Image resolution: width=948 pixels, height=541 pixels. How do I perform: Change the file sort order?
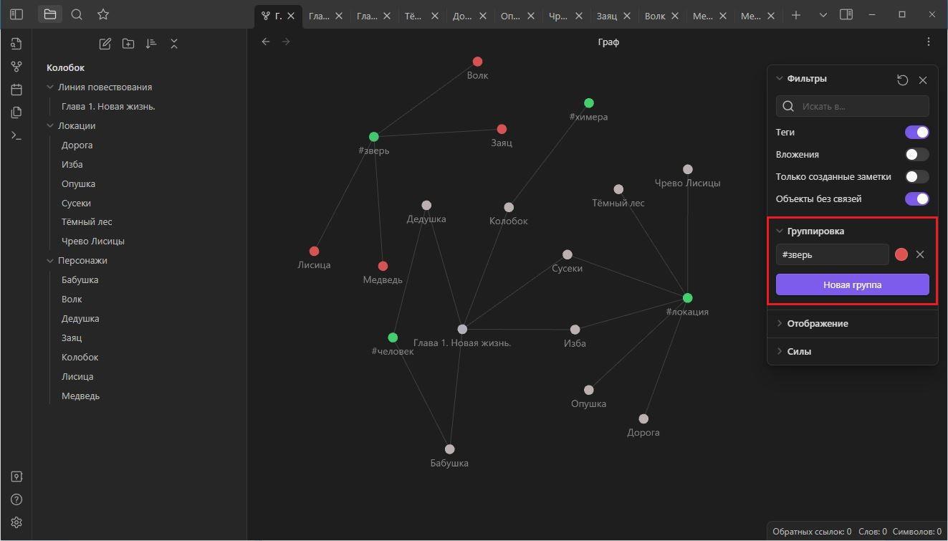pos(151,44)
